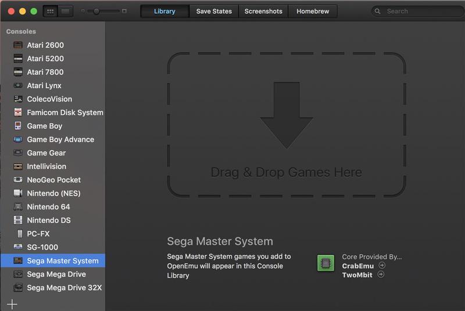Open the Screenshots tab

pos(263,11)
